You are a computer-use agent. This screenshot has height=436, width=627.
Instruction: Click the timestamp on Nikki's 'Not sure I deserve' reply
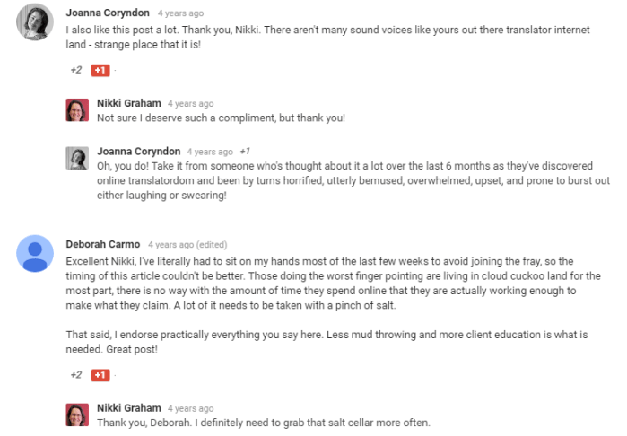pyautogui.click(x=190, y=104)
